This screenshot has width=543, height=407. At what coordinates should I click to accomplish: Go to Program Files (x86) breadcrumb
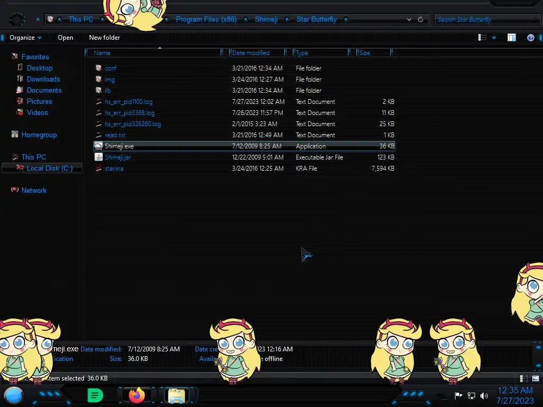point(206,19)
